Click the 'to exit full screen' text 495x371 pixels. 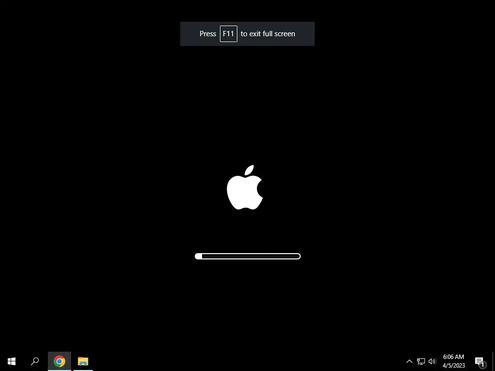pyautogui.click(x=268, y=34)
